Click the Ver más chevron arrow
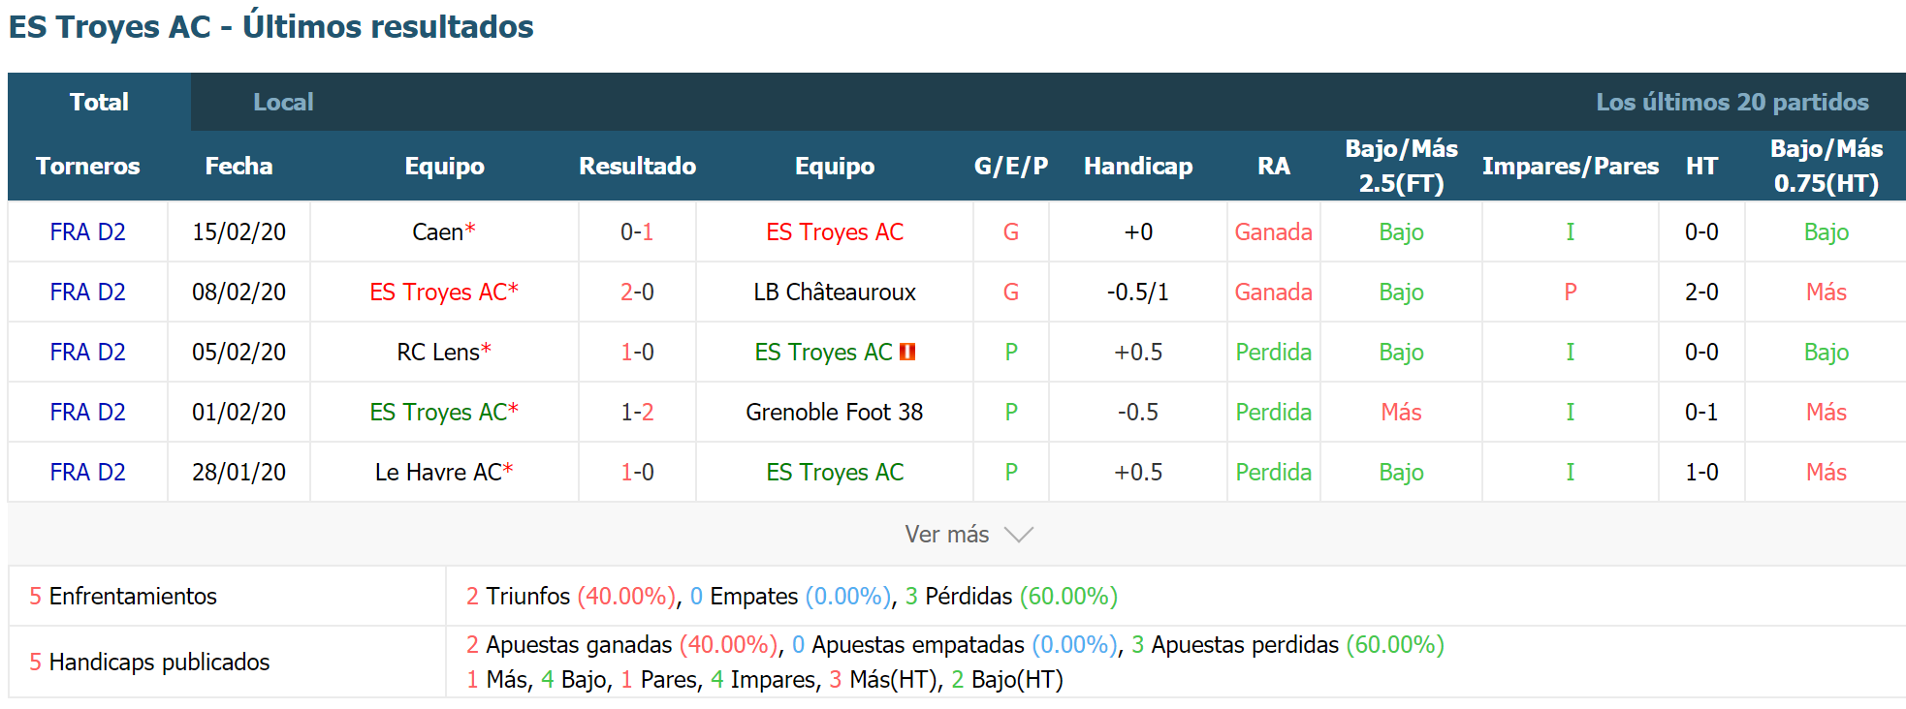Screen dimensions: 1906x709 pos(1019,535)
